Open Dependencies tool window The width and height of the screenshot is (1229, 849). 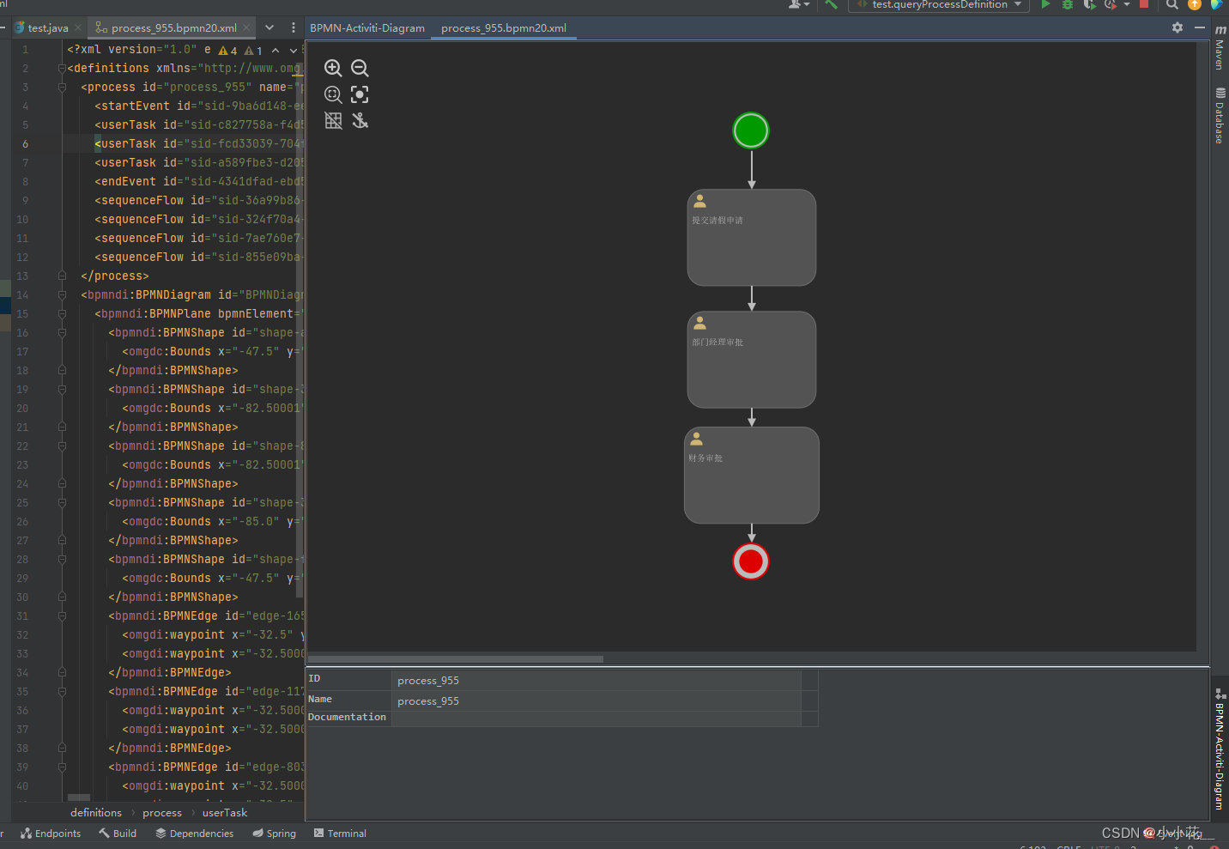[x=195, y=834]
